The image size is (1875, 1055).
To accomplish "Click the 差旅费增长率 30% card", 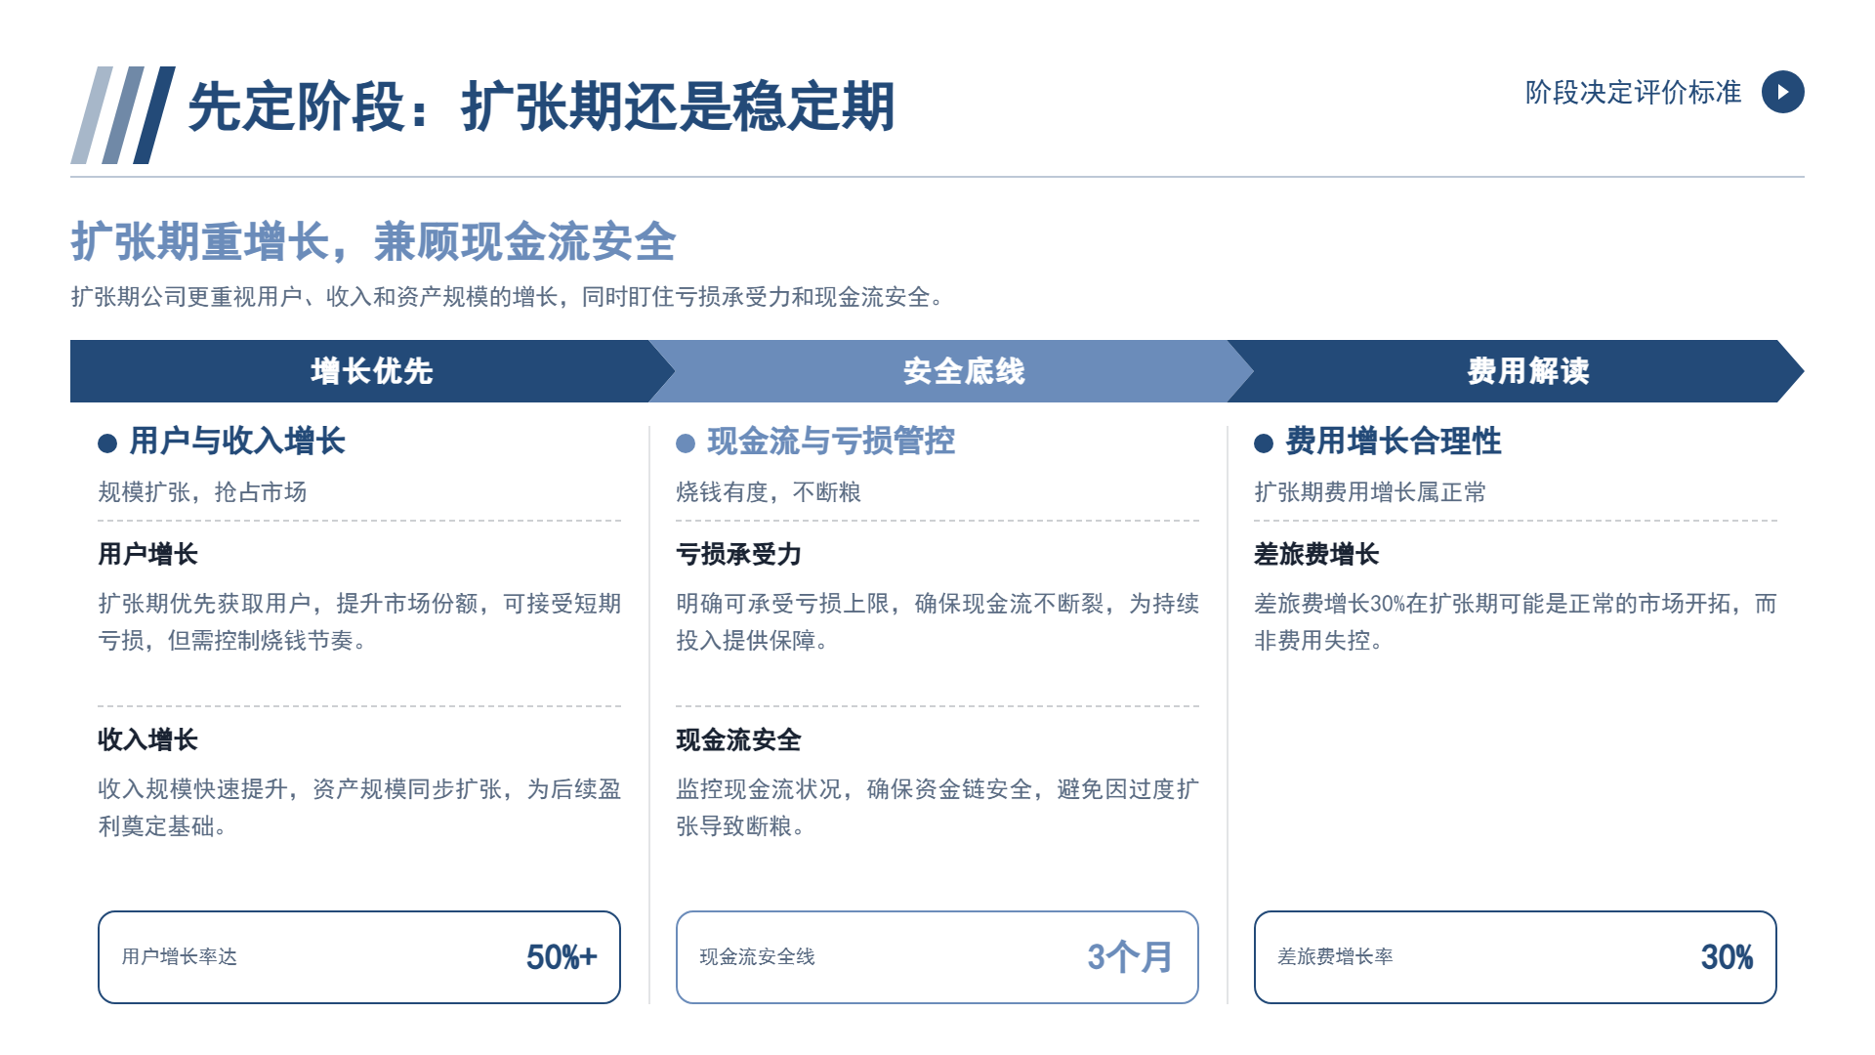I will 1516,957.
